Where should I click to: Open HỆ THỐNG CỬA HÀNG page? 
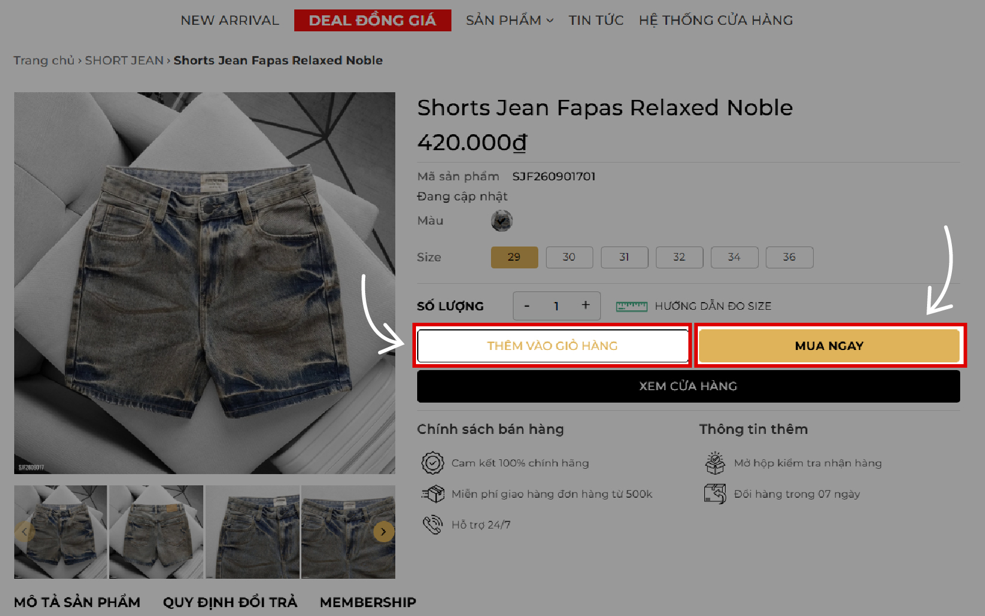pos(716,20)
